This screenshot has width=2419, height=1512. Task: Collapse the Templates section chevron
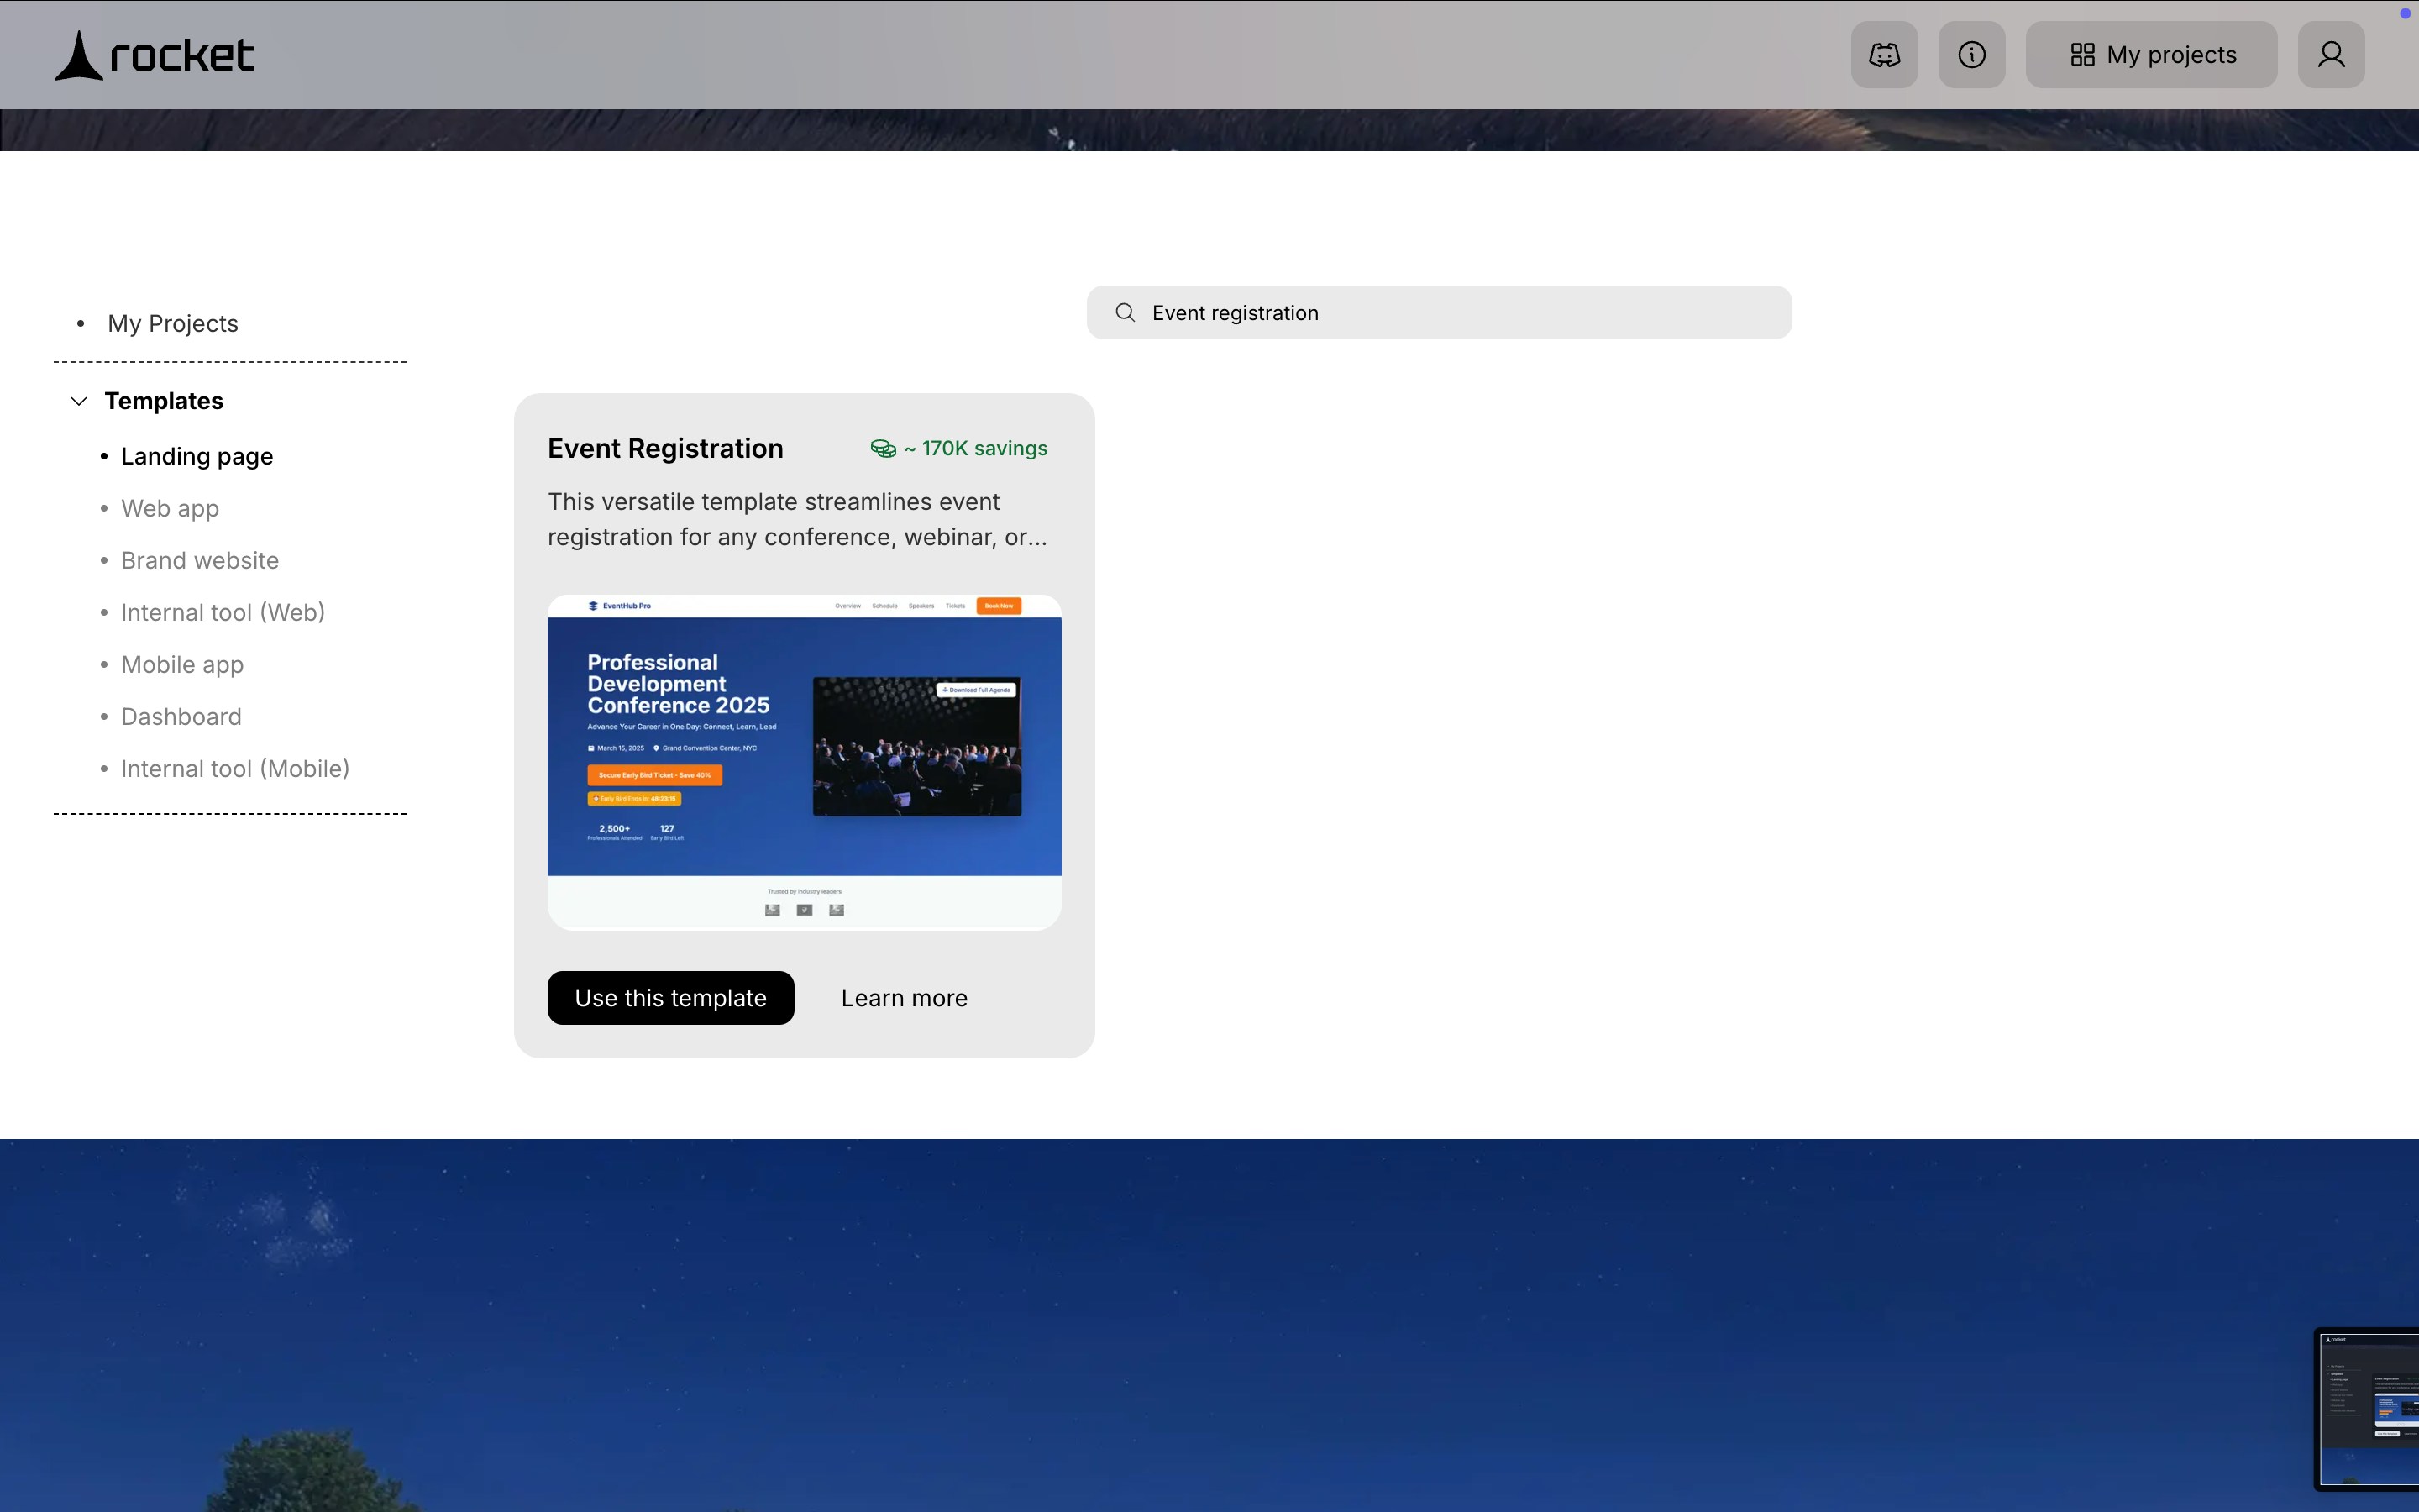click(79, 401)
